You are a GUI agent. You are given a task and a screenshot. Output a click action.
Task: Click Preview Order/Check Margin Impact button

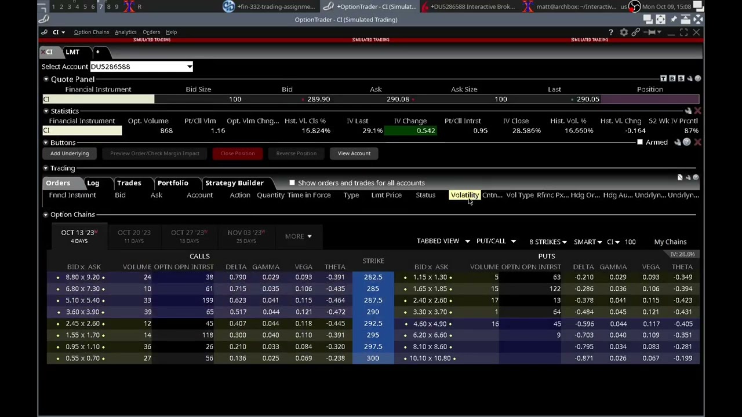coord(155,153)
